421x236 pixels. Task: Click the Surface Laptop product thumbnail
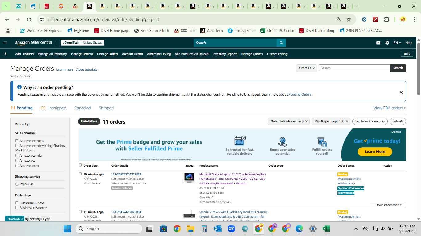pyautogui.click(x=189, y=178)
